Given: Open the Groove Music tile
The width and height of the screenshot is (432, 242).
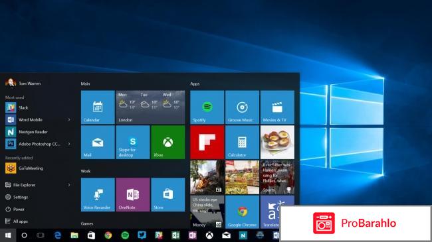Looking at the screenshot, I should point(242,107).
